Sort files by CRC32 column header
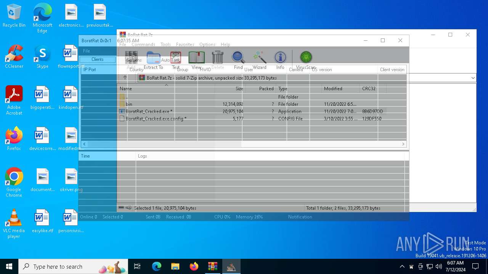488x274 pixels. [x=373, y=89]
